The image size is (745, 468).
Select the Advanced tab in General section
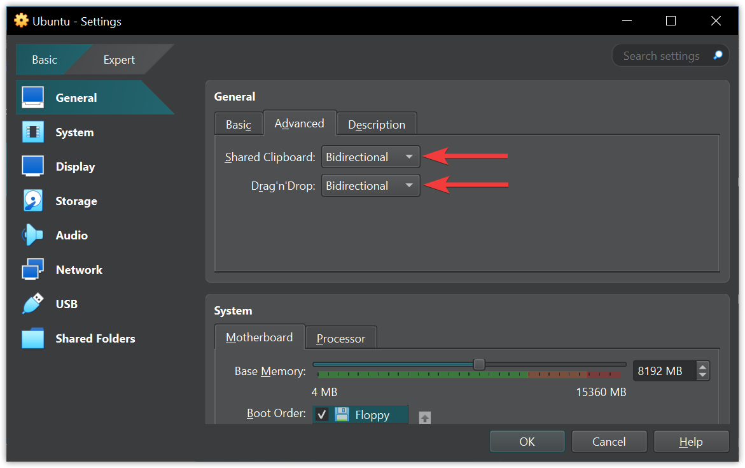pyautogui.click(x=299, y=123)
